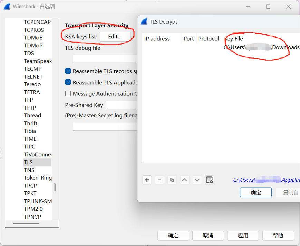
Task: Copy the selected key entry
Action: click(x=172, y=180)
